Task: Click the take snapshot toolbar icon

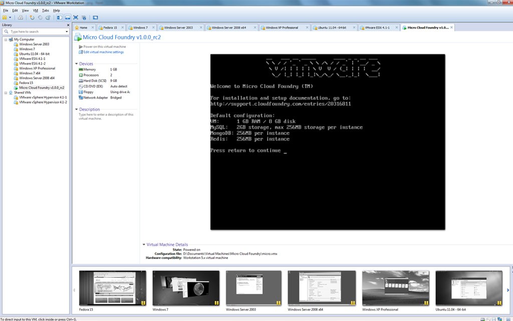Action: click(x=32, y=17)
